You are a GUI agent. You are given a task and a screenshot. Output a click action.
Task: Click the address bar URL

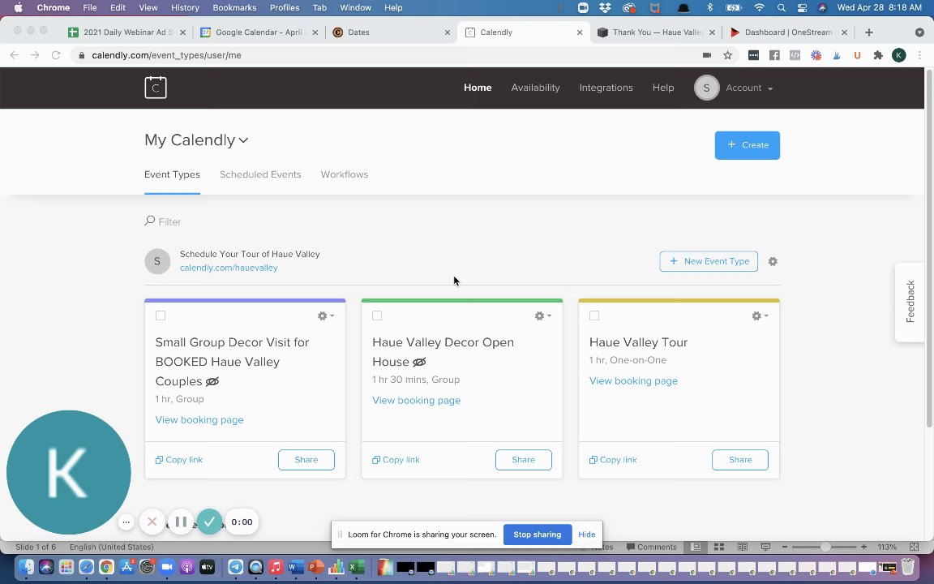(166, 55)
